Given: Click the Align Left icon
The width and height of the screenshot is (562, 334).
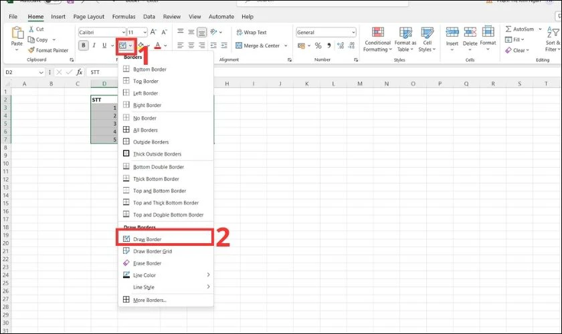Looking at the screenshot, I should pos(180,45).
